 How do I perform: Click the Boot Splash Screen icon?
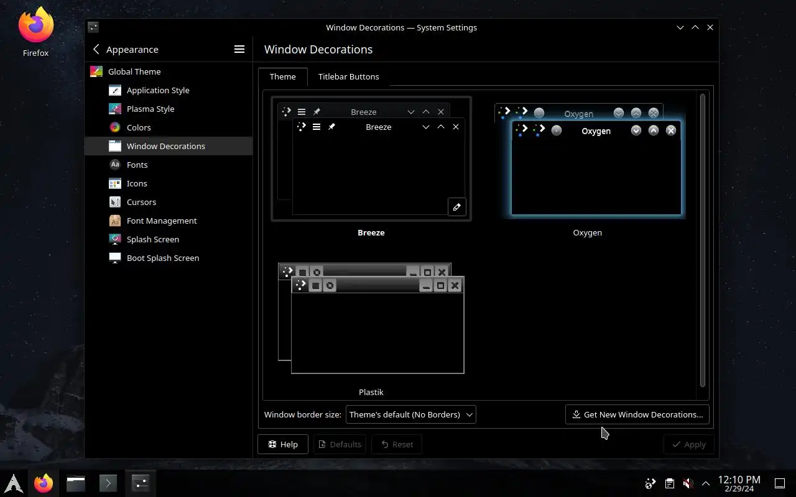[114, 258]
